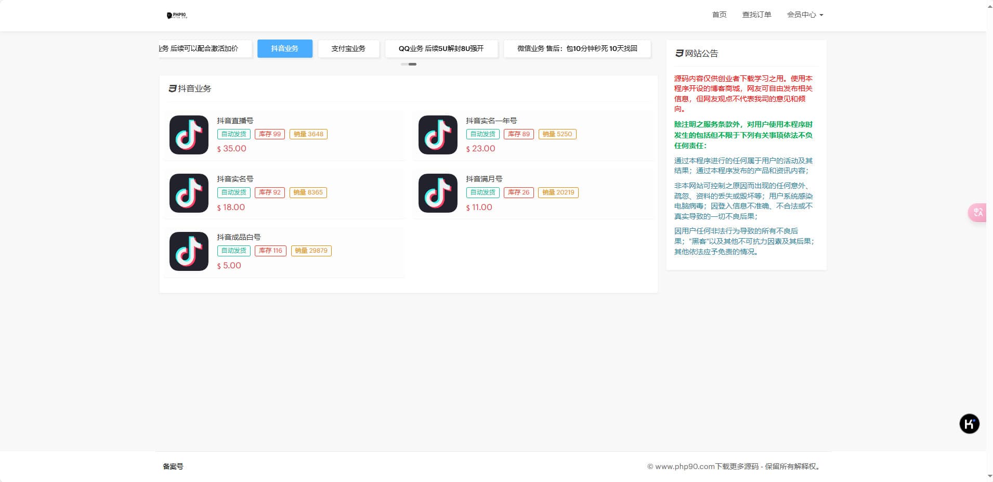Expand the 会员中心 dropdown menu

click(805, 15)
